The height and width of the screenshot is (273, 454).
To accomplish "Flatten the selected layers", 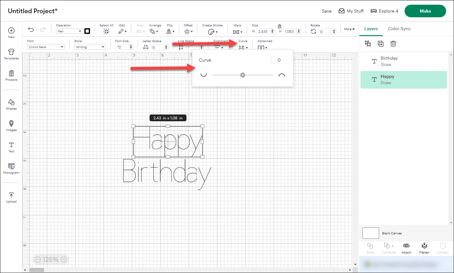I will 424,248.
